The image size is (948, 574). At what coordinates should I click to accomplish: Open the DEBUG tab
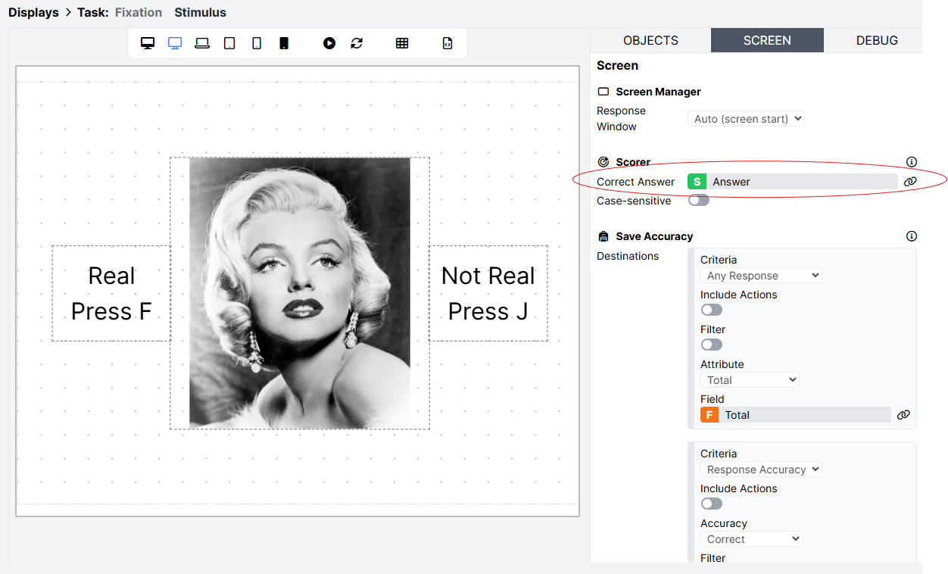(877, 40)
